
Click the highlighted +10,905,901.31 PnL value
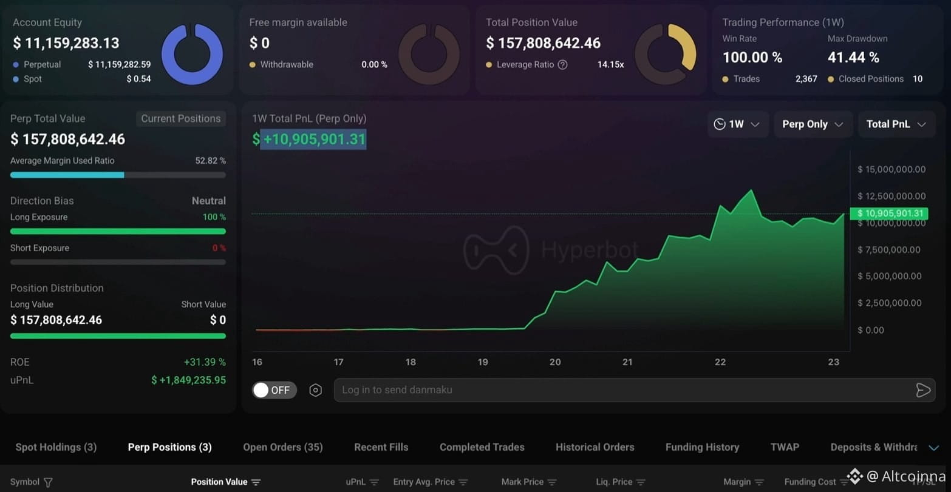(313, 139)
